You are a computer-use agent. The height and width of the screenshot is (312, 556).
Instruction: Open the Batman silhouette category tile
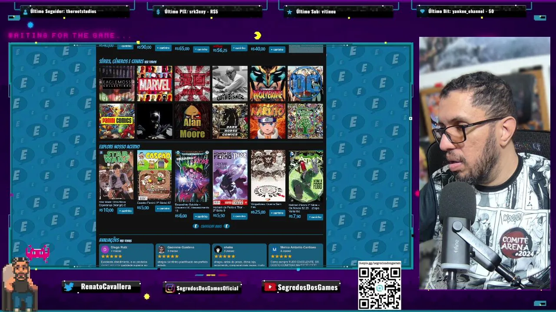[x=155, y=121]
